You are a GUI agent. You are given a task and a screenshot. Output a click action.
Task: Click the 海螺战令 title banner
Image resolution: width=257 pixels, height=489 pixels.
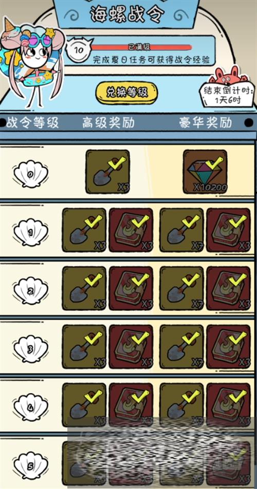[x=126, y=14]
